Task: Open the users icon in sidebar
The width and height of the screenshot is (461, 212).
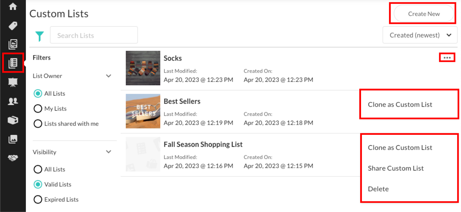Action: coord(13,101)
